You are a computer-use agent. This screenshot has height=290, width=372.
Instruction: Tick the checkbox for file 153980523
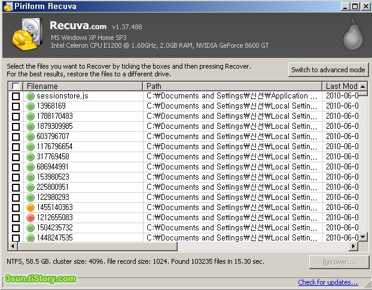[16, 177]
